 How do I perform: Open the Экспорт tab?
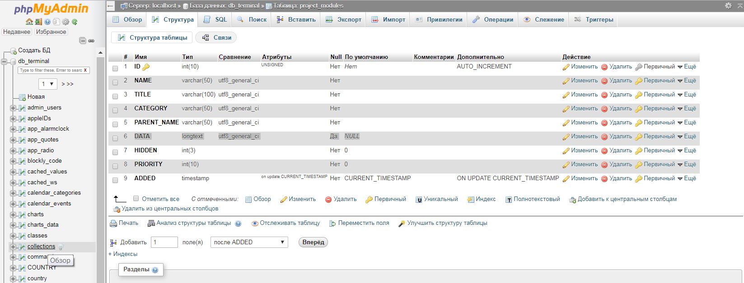343,20
